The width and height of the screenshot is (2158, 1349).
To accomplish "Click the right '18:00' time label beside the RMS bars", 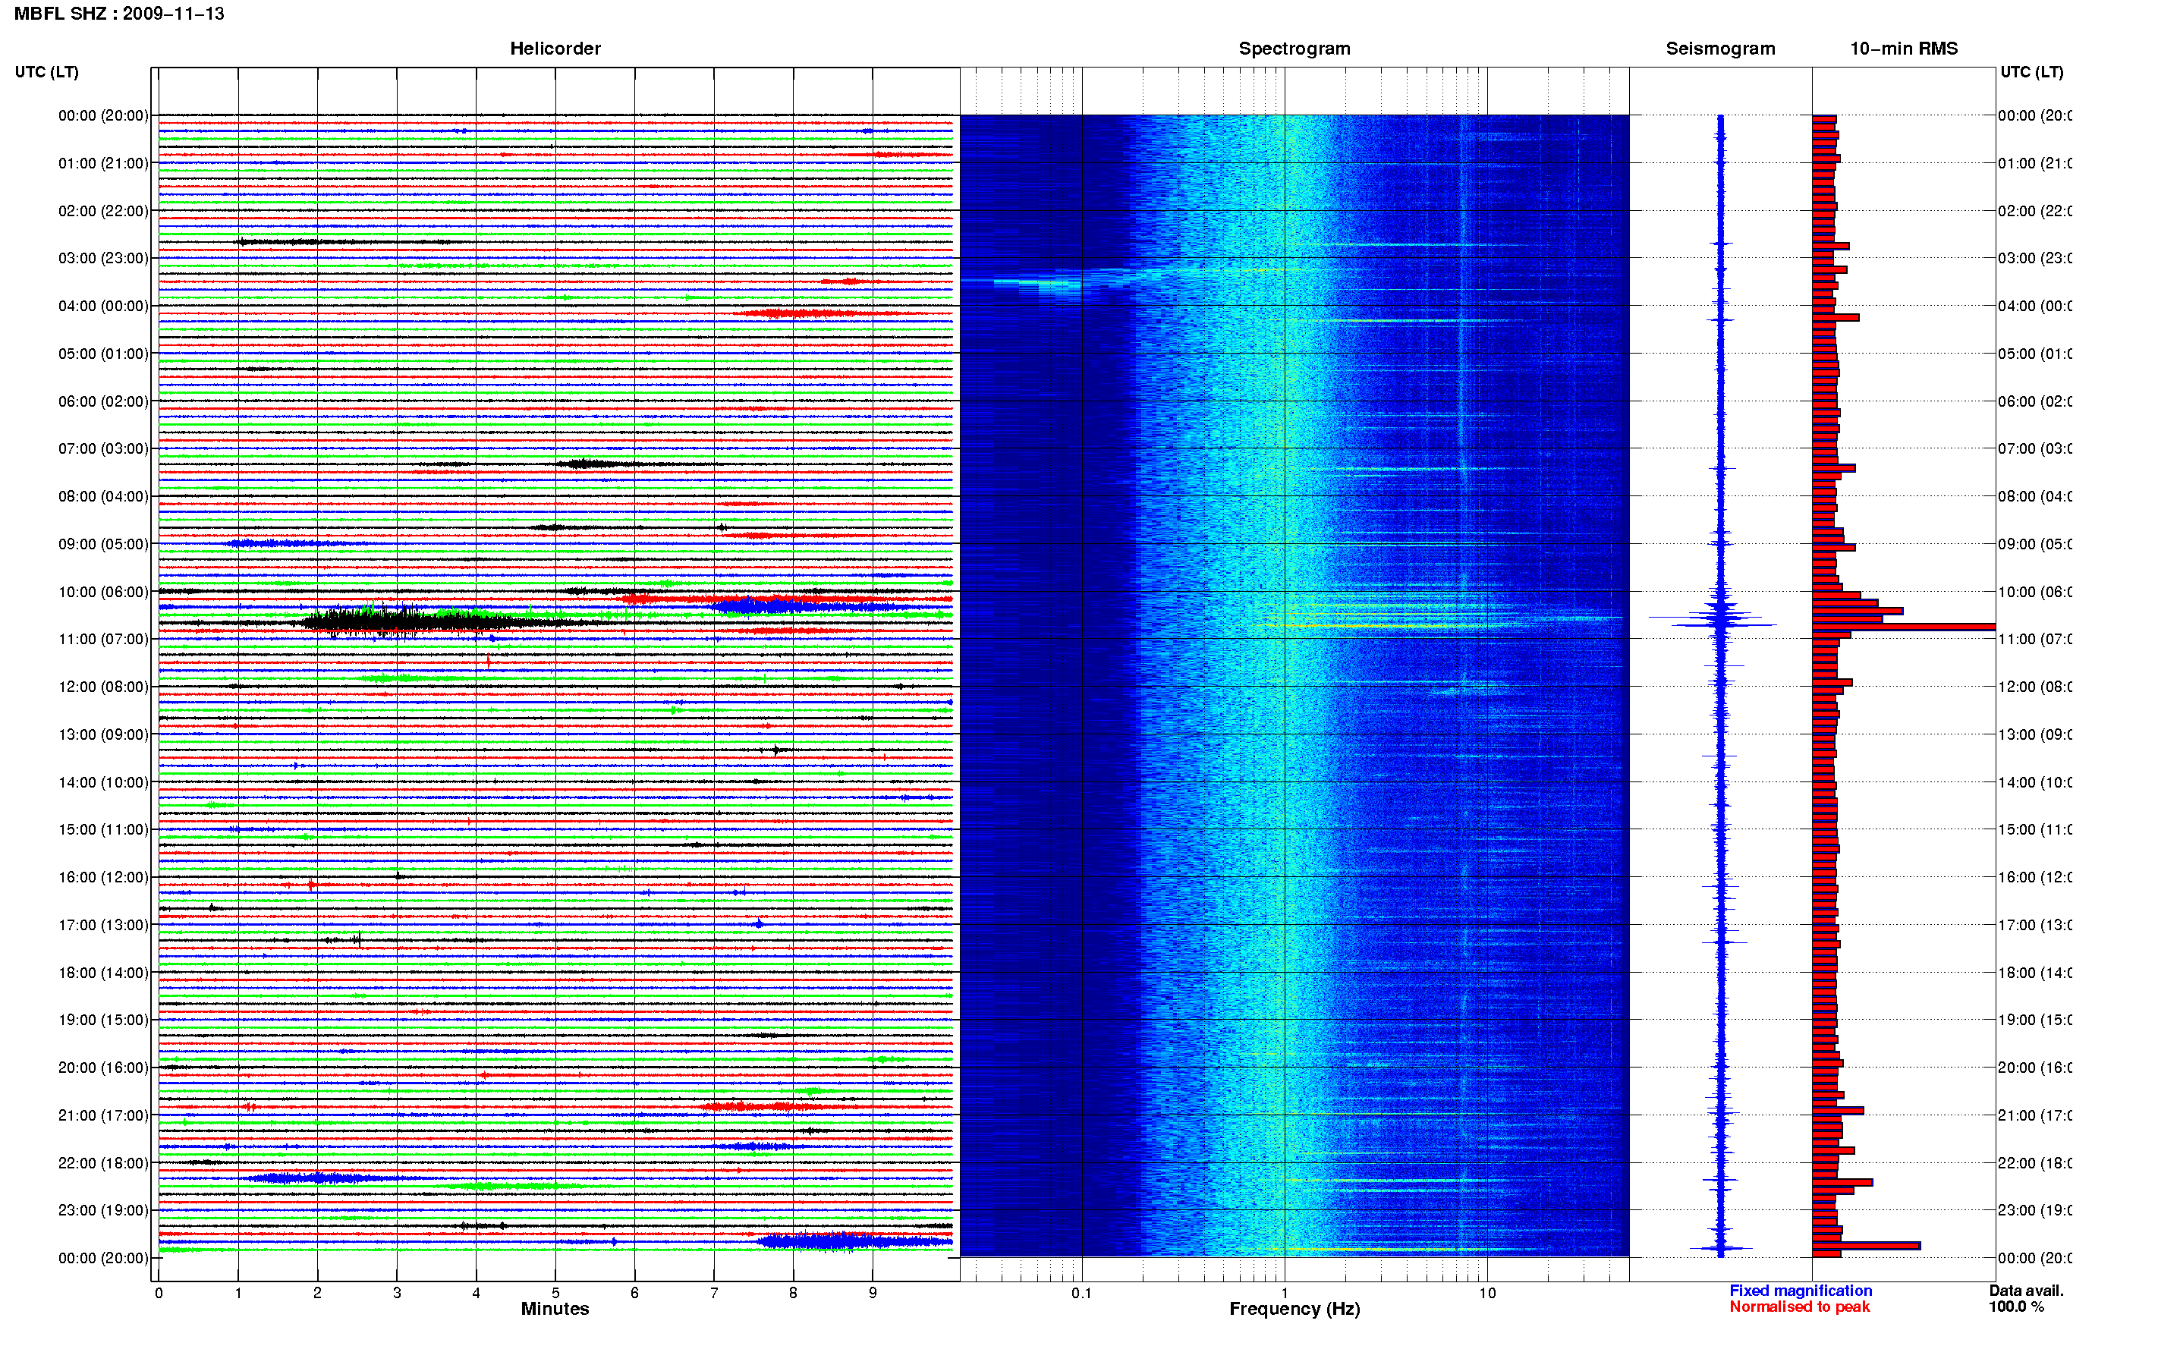I will (x=2035, y=973).
